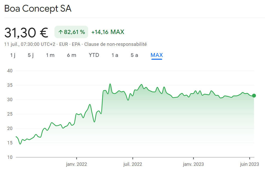The image size is (265, 173).
Task: Click the janv. 2022 axis label
Action: point(77,164)
